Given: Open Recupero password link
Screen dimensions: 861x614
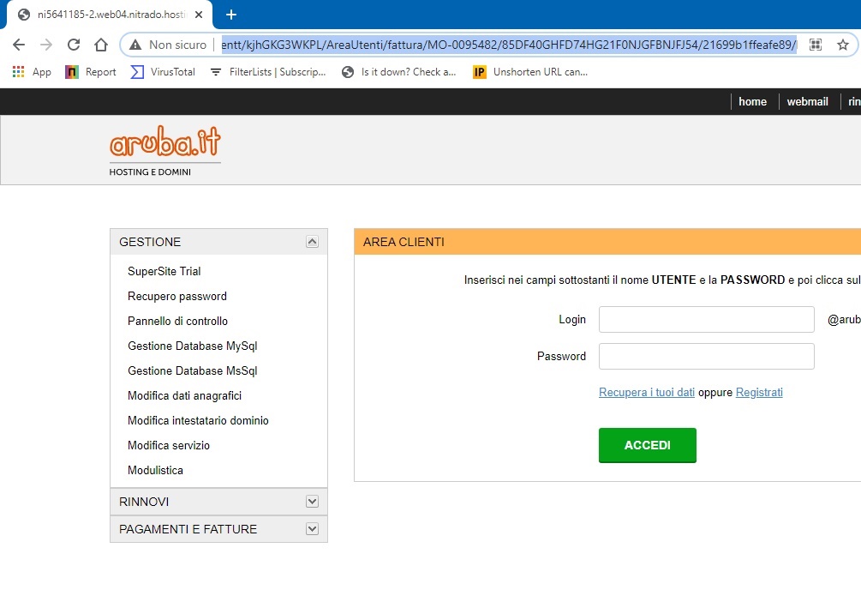Looking at the screenshot, I should [177, 297].
